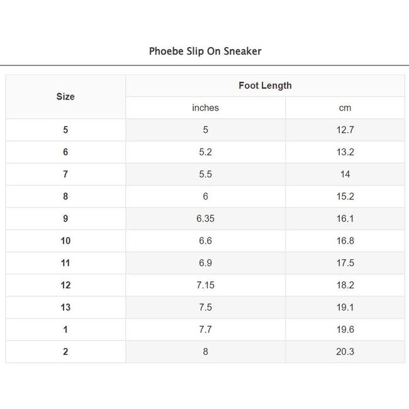409x409 pixels.
Task: Select the 5.5 inches cell
Action: point(205,174)
